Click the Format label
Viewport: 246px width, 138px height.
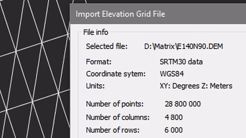[99, 62]
